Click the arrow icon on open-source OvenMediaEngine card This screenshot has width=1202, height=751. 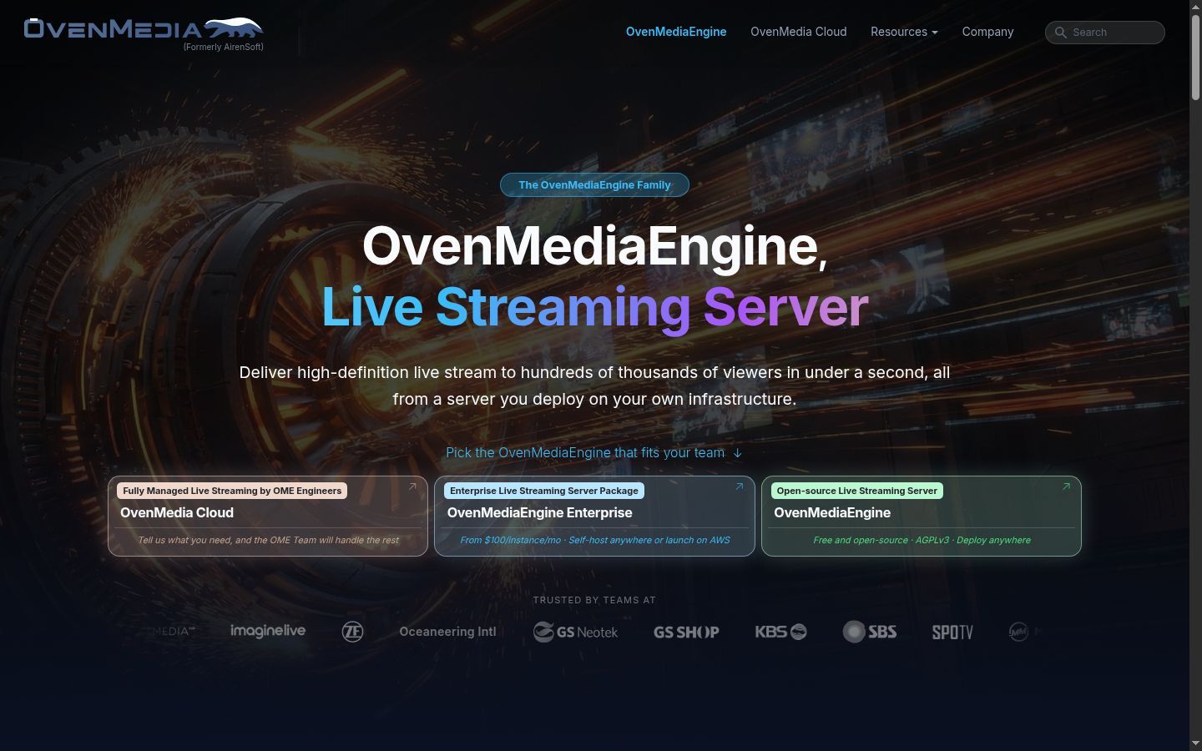tap(1066, 486)
